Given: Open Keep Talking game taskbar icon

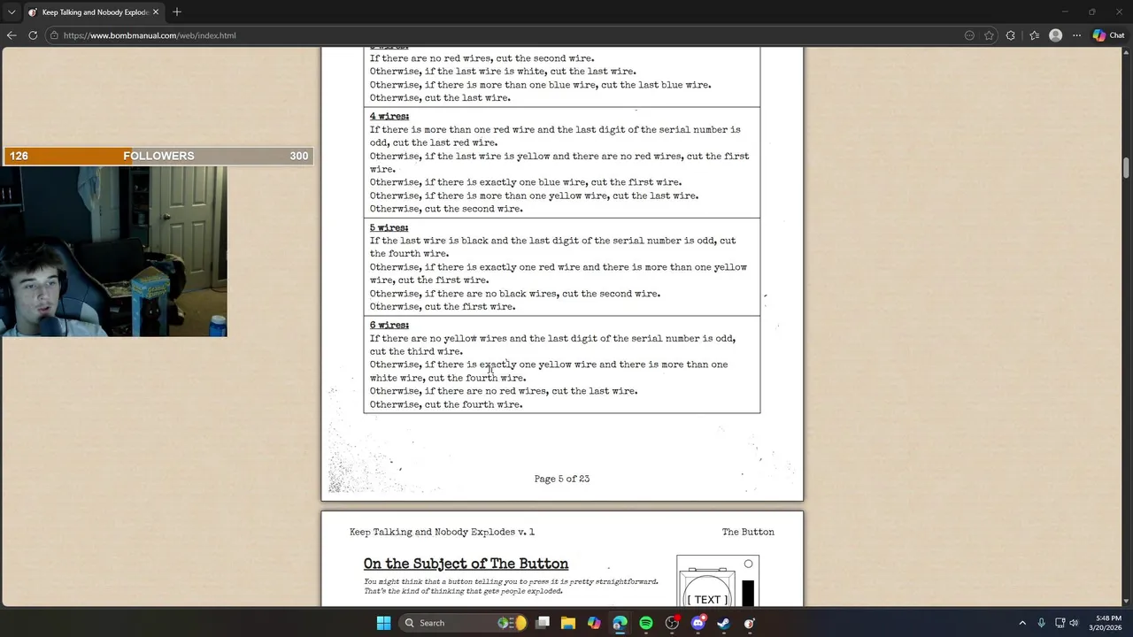Looking at the screenshot, I should point(750,623).
